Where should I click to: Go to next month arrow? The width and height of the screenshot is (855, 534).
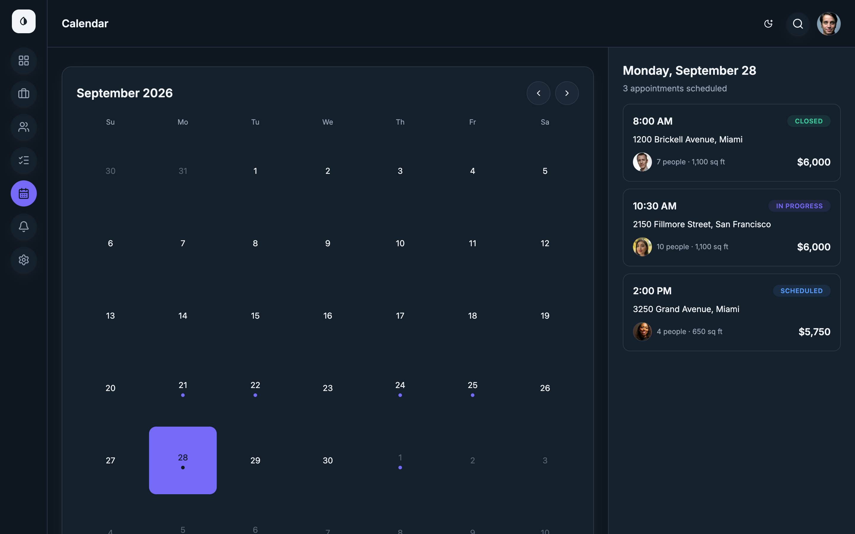coord(567,93)
